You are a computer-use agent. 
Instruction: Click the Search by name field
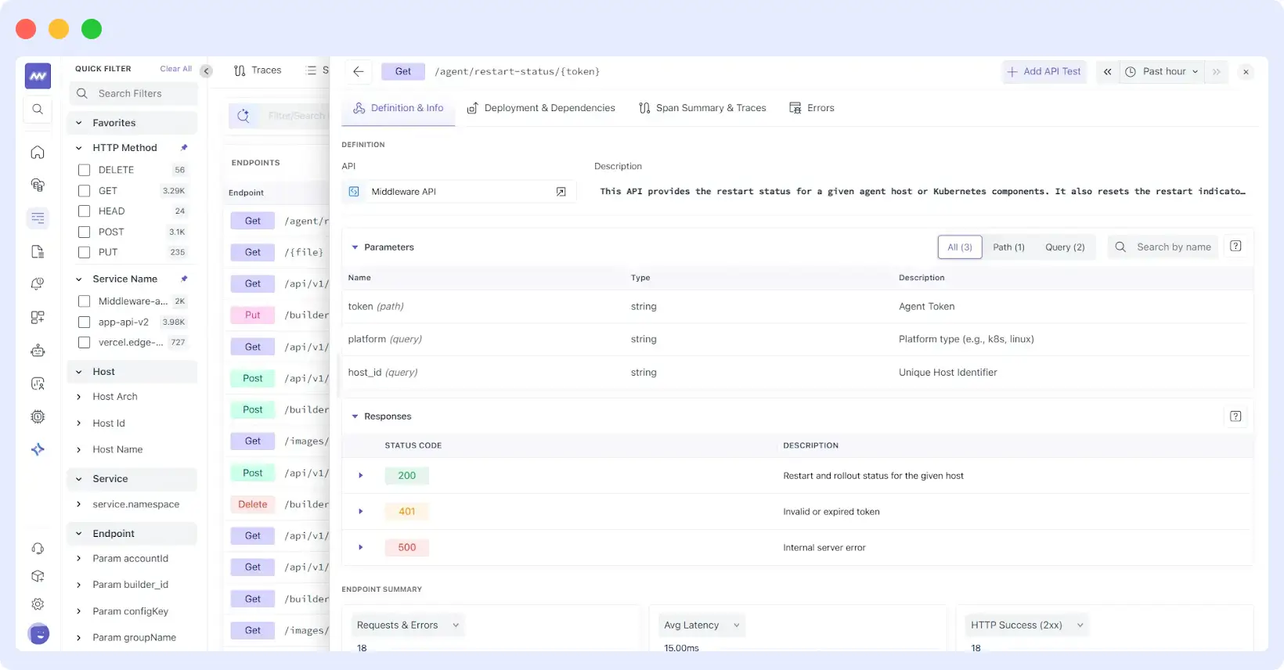point(1163,247)
